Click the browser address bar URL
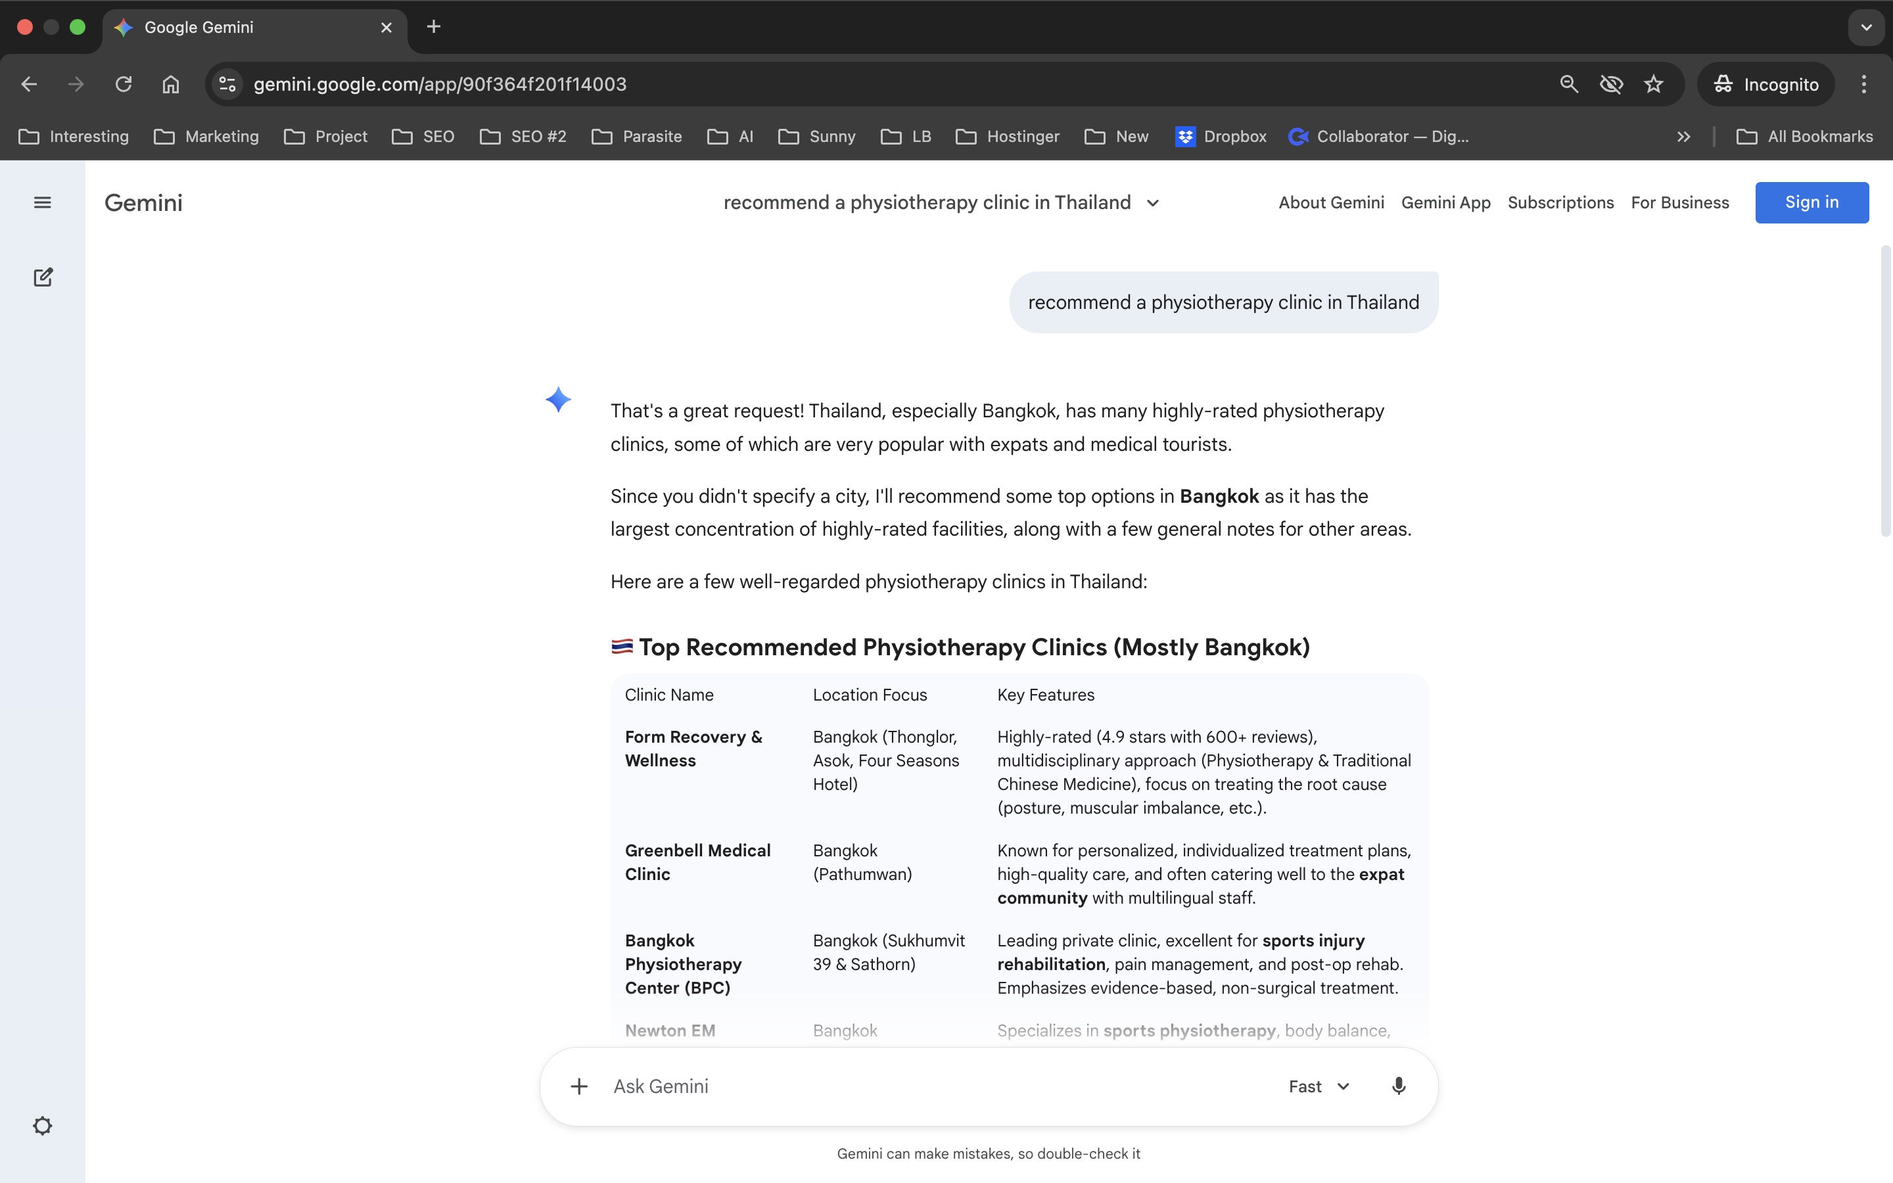 440,85
